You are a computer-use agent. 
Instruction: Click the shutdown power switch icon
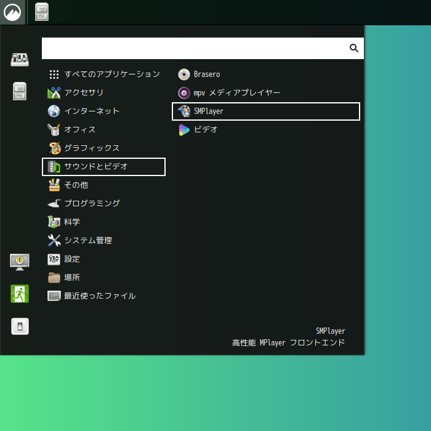coord(20,326)
